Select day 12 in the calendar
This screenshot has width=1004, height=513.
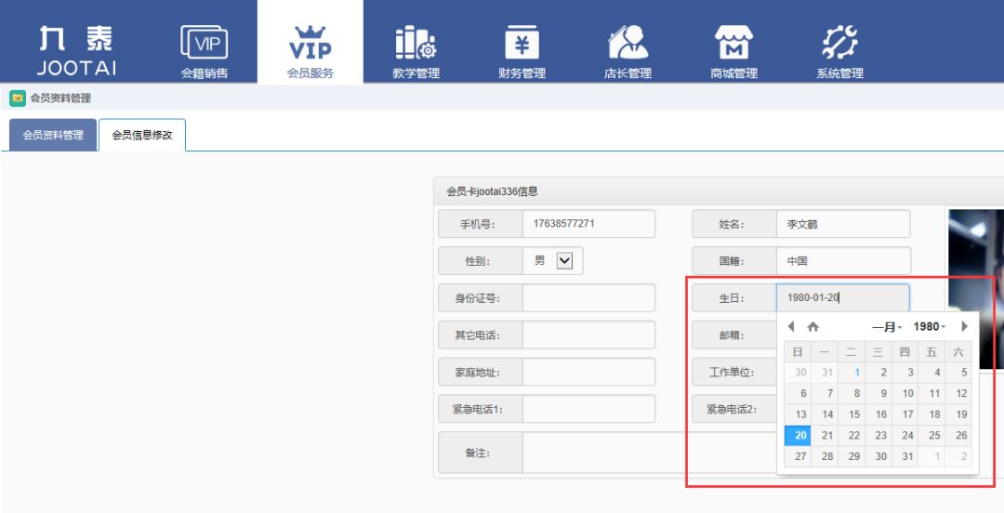tap(958, 393)
